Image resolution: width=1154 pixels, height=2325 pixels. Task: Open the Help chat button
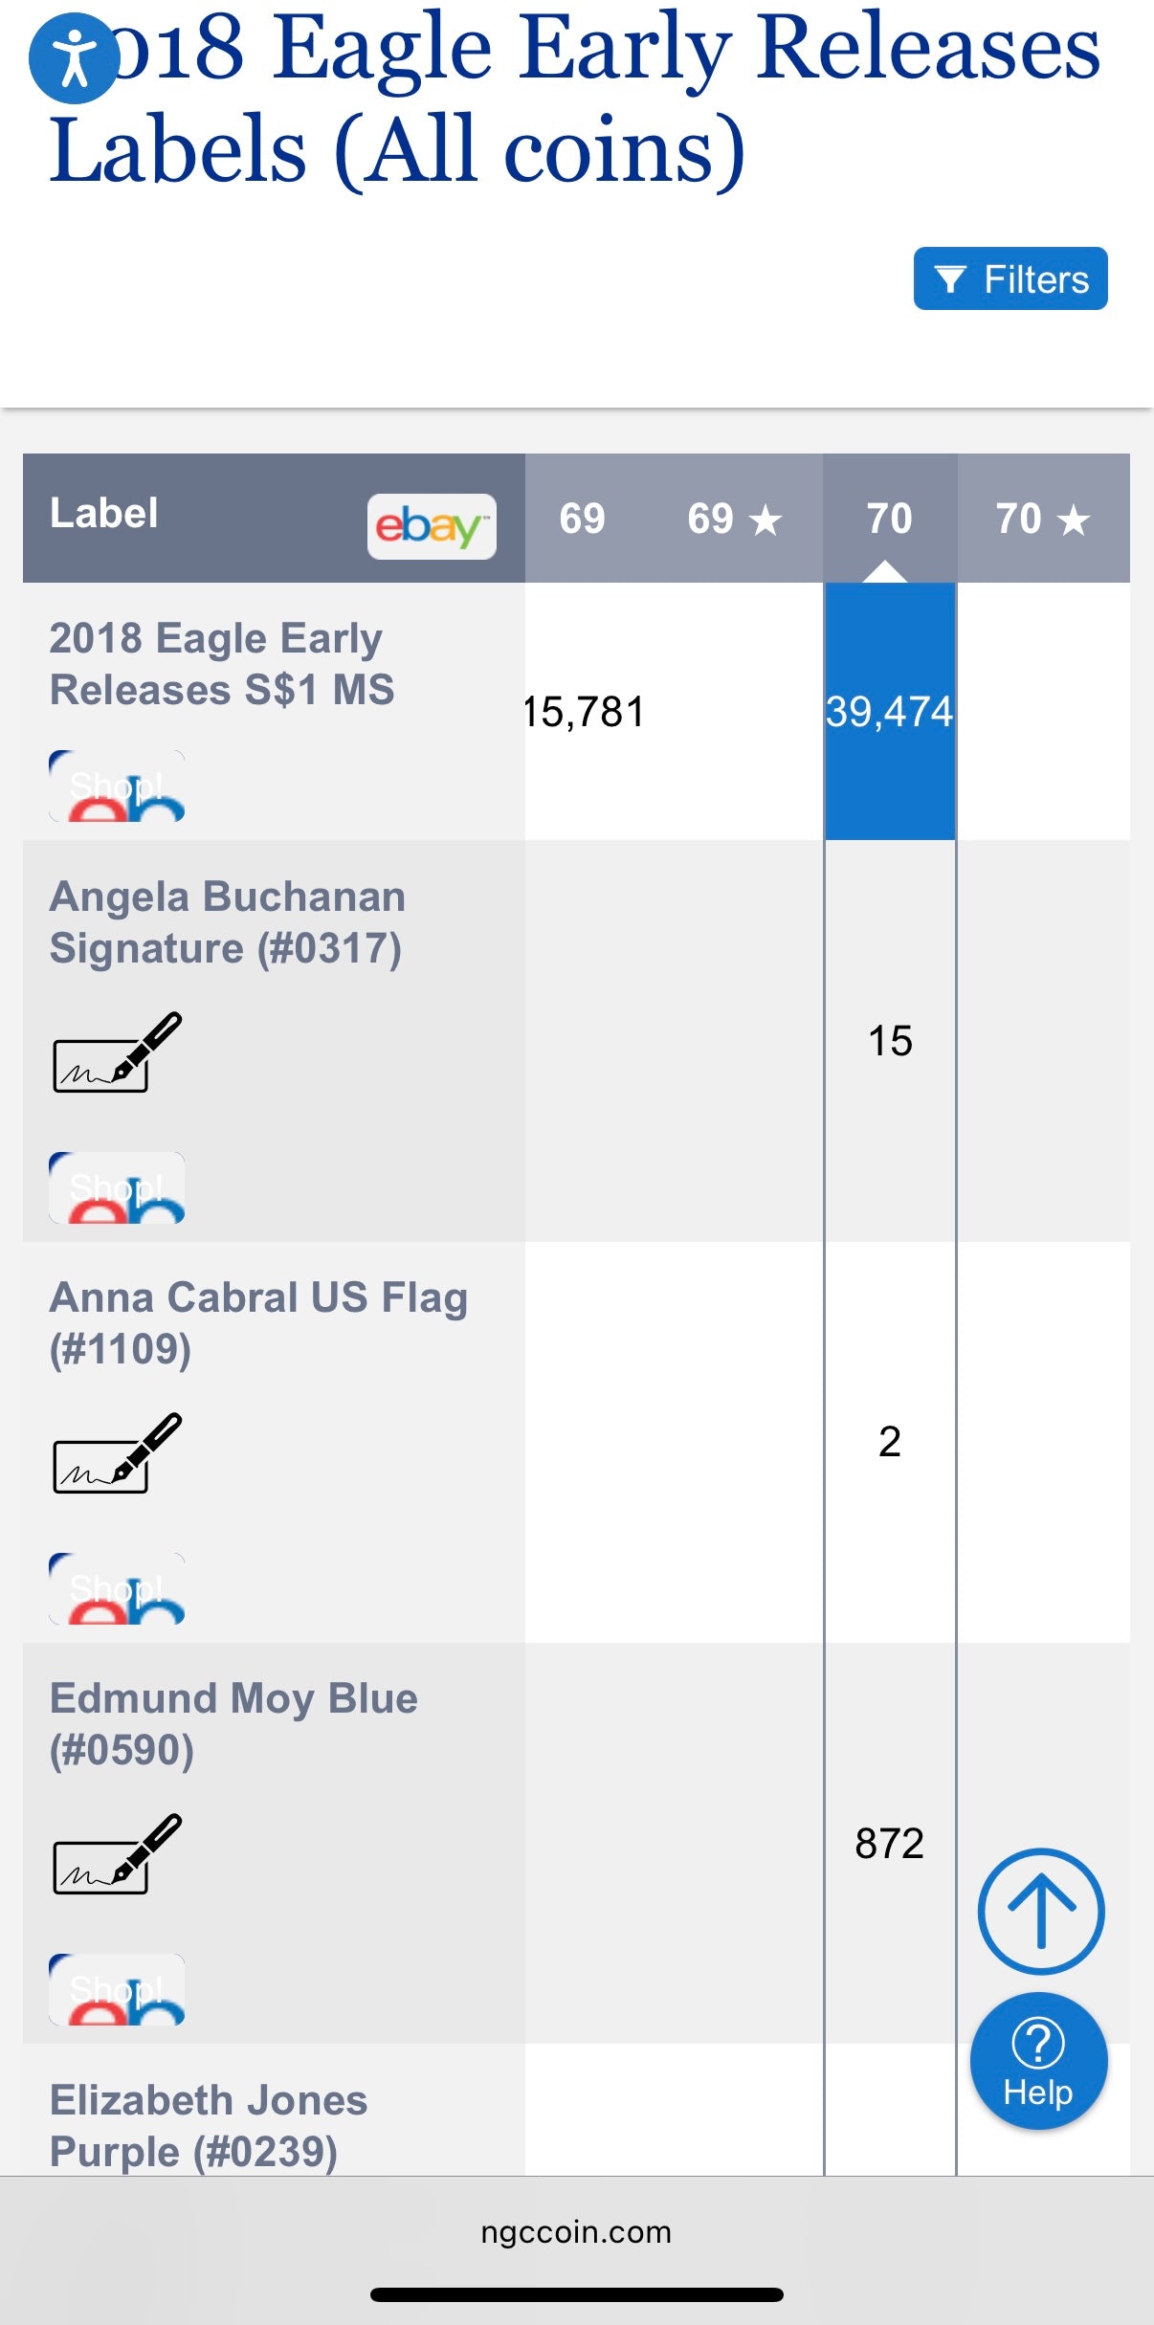coord(1038,2061)
